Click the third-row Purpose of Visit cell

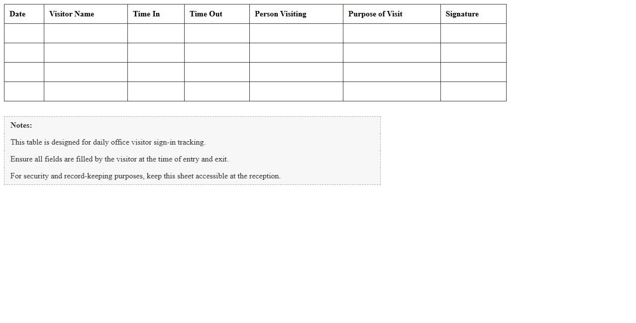coord(392,72)
